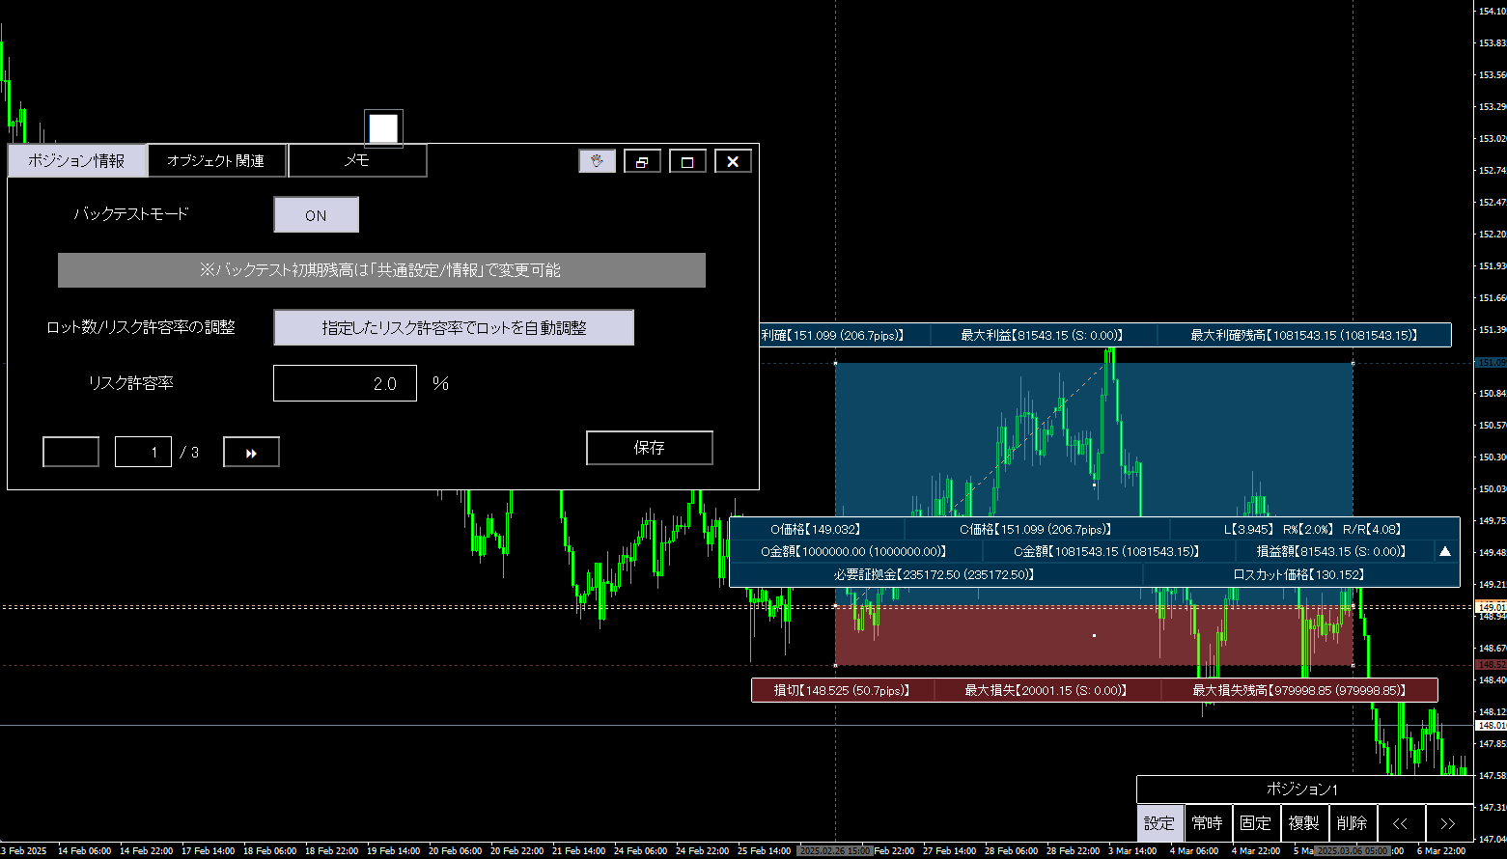This screenshot has width=1507, height=859.
Task: Select the ポジション情報 tab
Action: tap(76, 161)
